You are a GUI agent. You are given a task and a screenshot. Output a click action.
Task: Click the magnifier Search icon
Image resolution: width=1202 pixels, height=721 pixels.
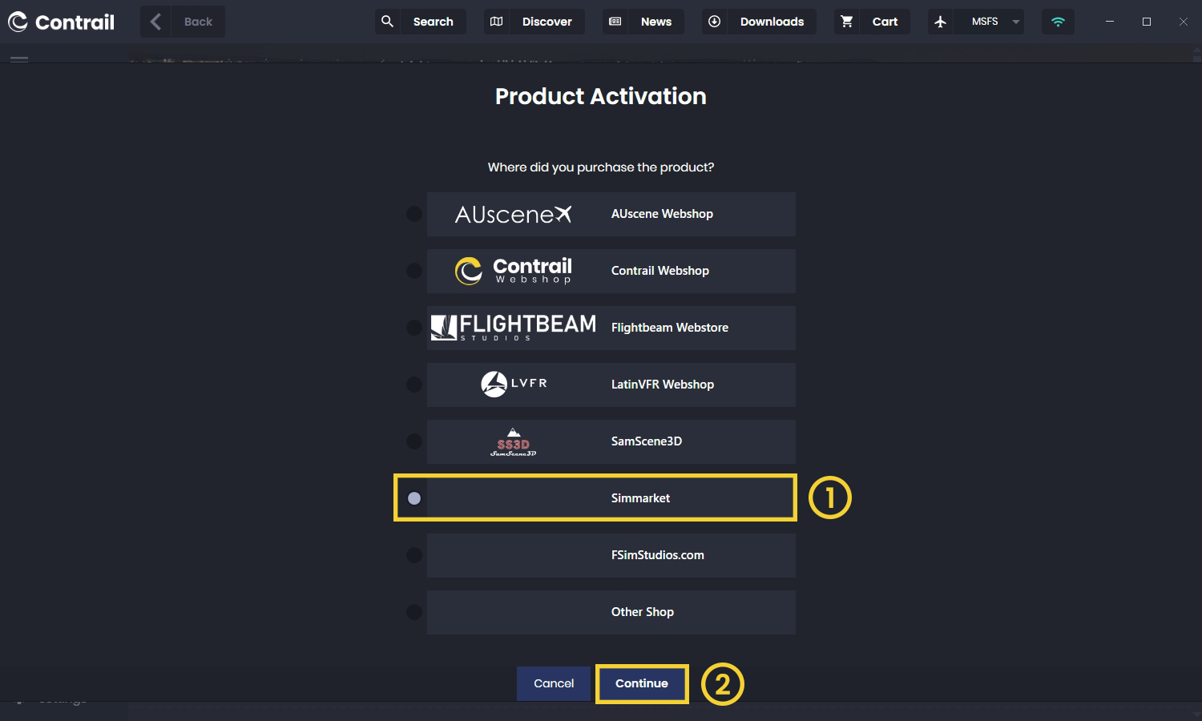click(x=387, y=22)
